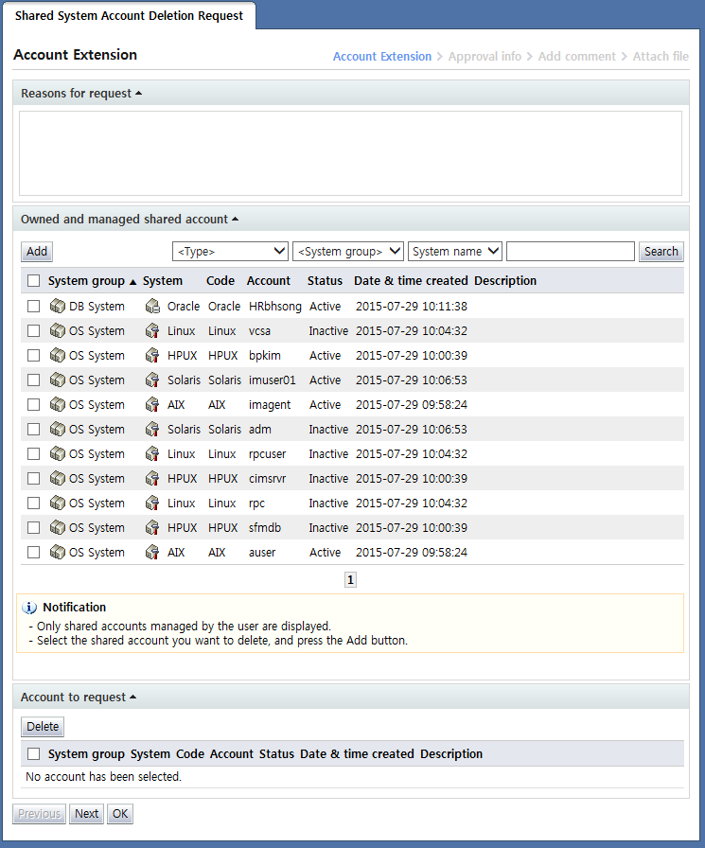Click the Oracle system icon in first row
Image resolution: width=705 pixels, height=848 pixels.
point(152,307)
